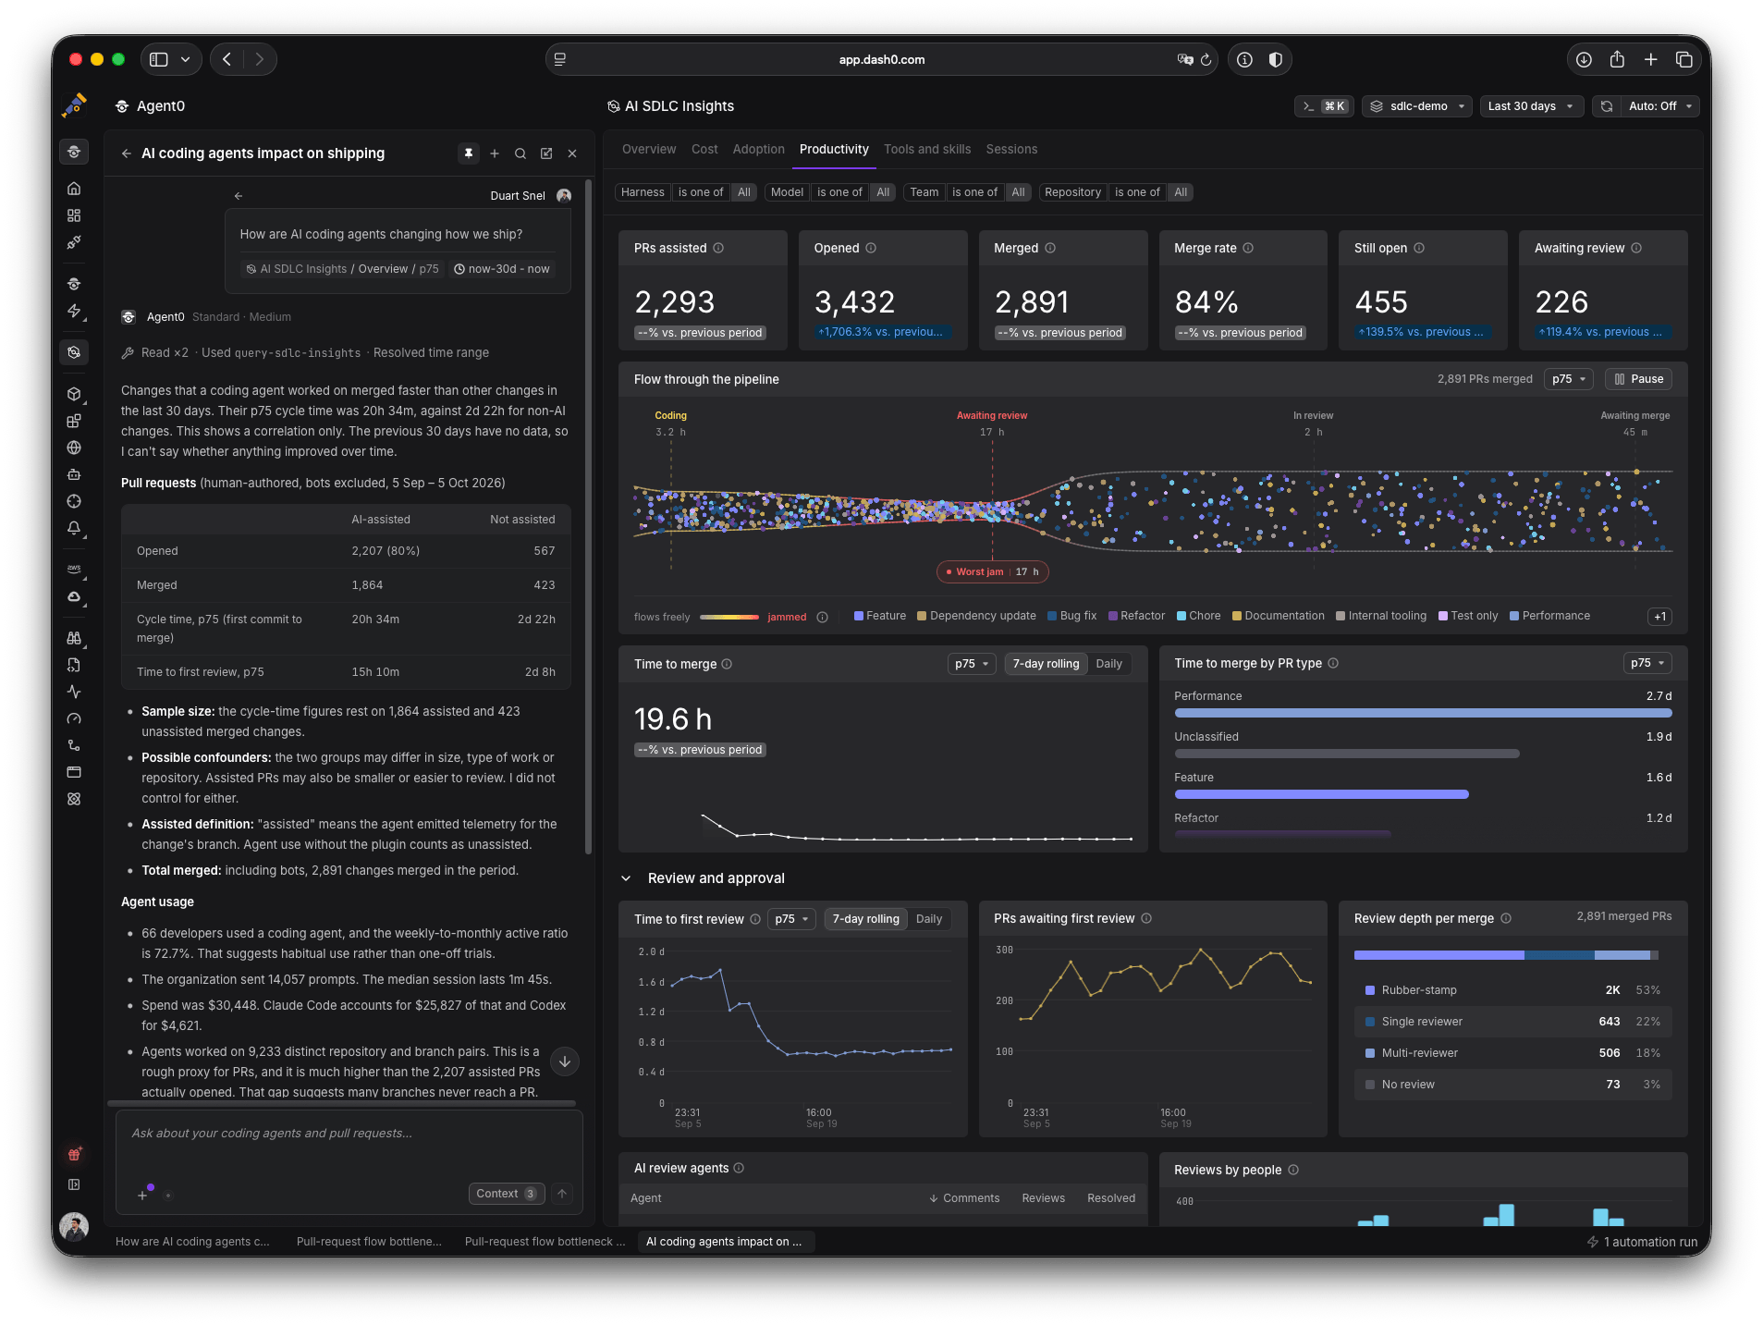Open p75 dropdown in Flow through the pipeline
The height and width of the screenshot is (1325, 1763).
[x=1569, y=379]
